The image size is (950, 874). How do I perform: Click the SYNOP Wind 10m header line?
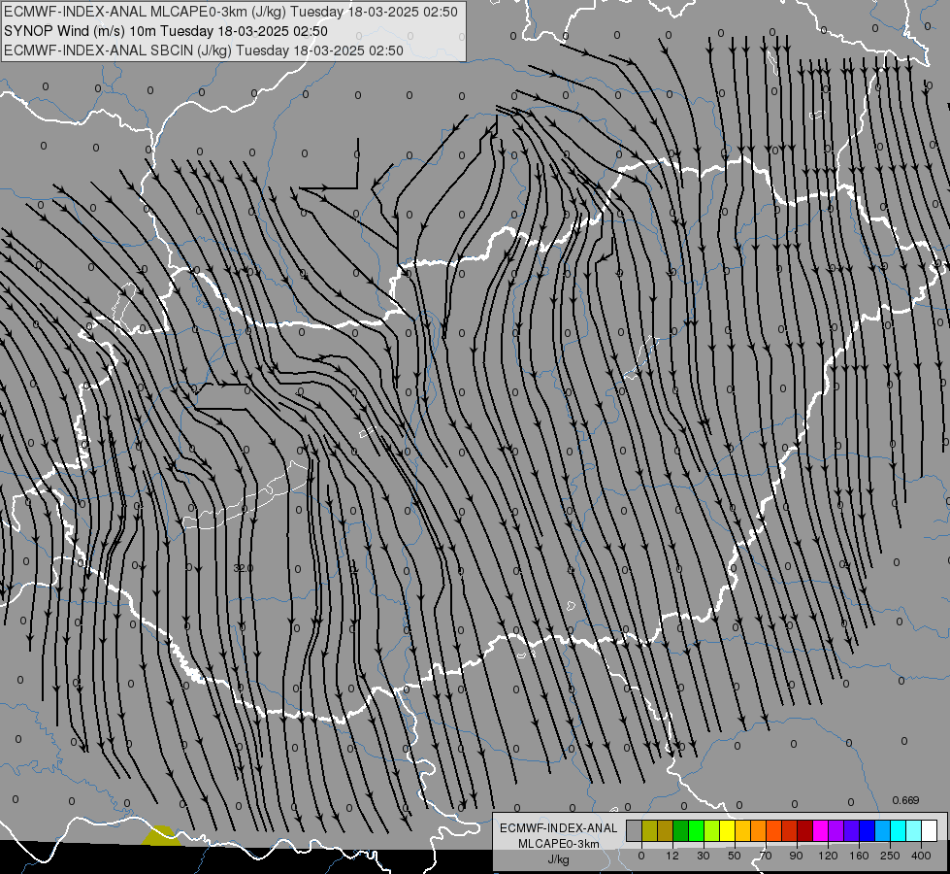pos(165,31)
